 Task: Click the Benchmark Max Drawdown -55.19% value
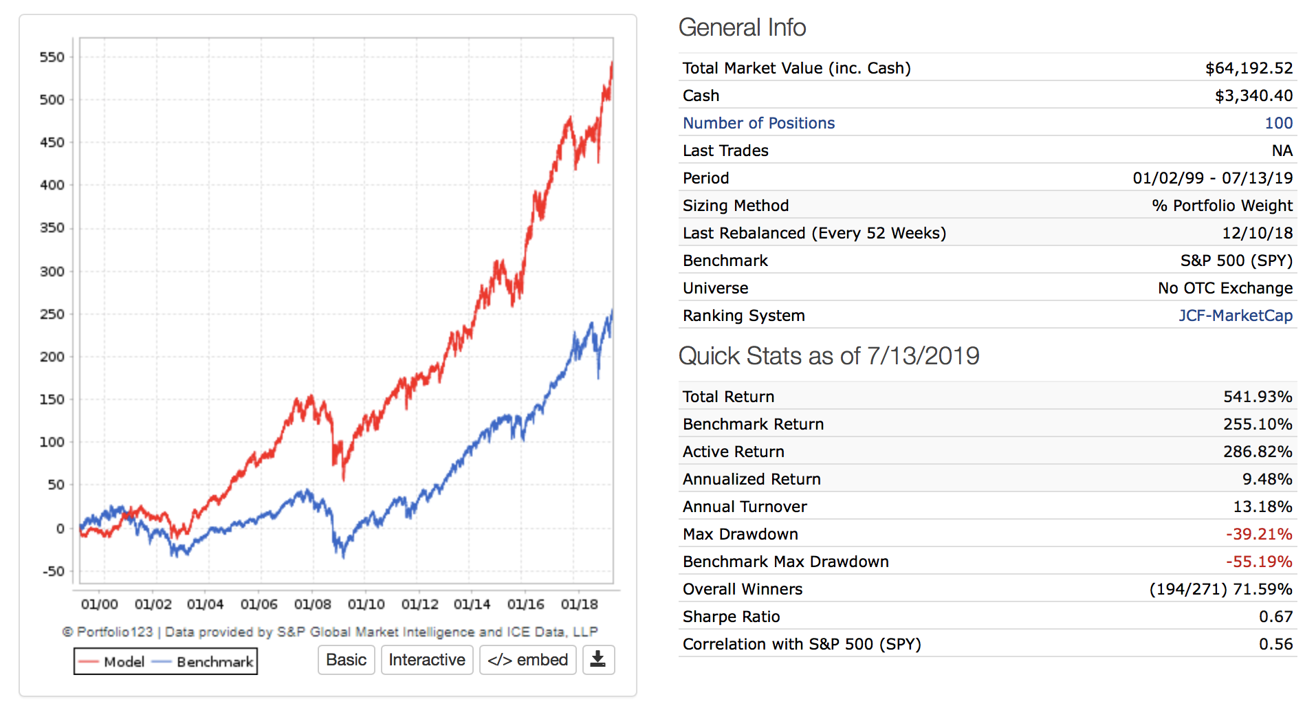[x=1259, y=562]
